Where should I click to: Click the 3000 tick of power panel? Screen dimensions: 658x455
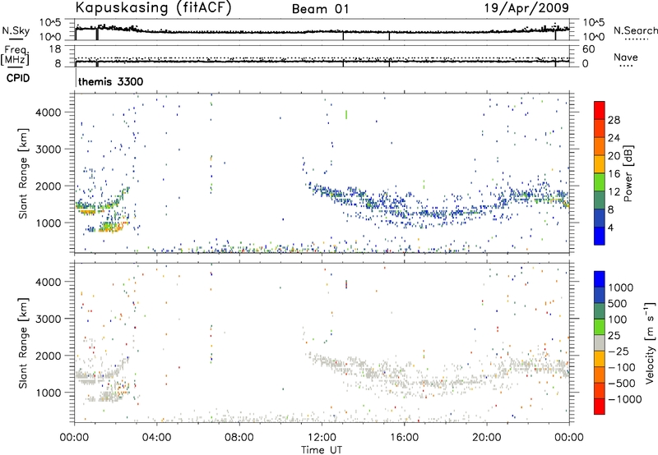click(49, 149)
